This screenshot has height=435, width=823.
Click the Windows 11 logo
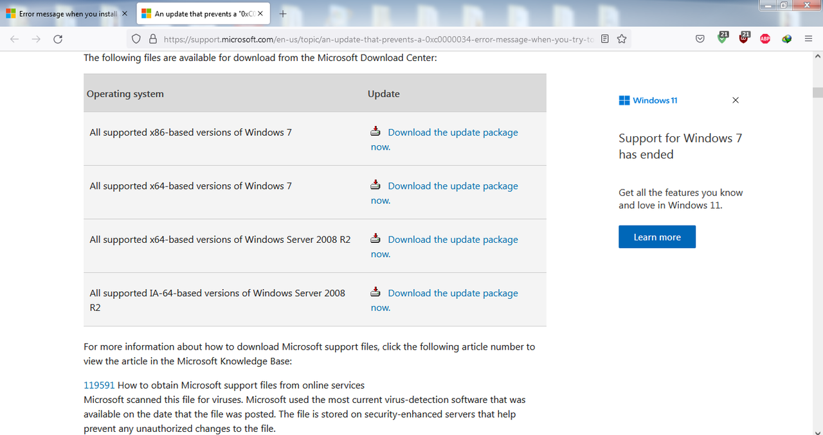click(x=648, y=100)
